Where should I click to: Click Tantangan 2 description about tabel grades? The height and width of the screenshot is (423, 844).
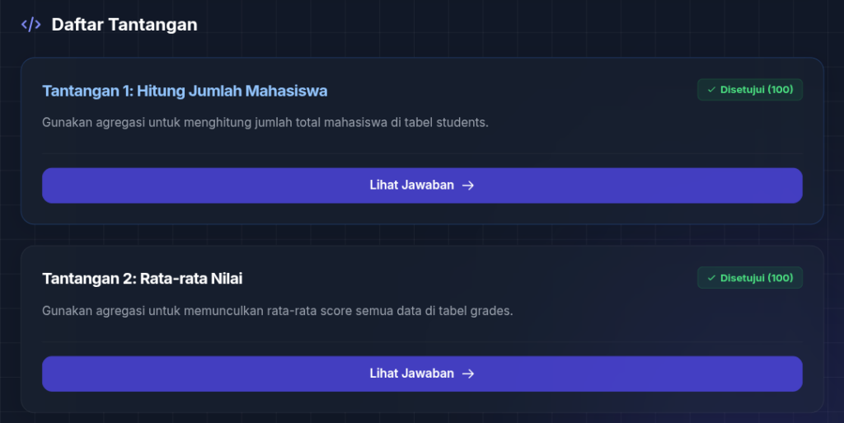click(277, 311)
